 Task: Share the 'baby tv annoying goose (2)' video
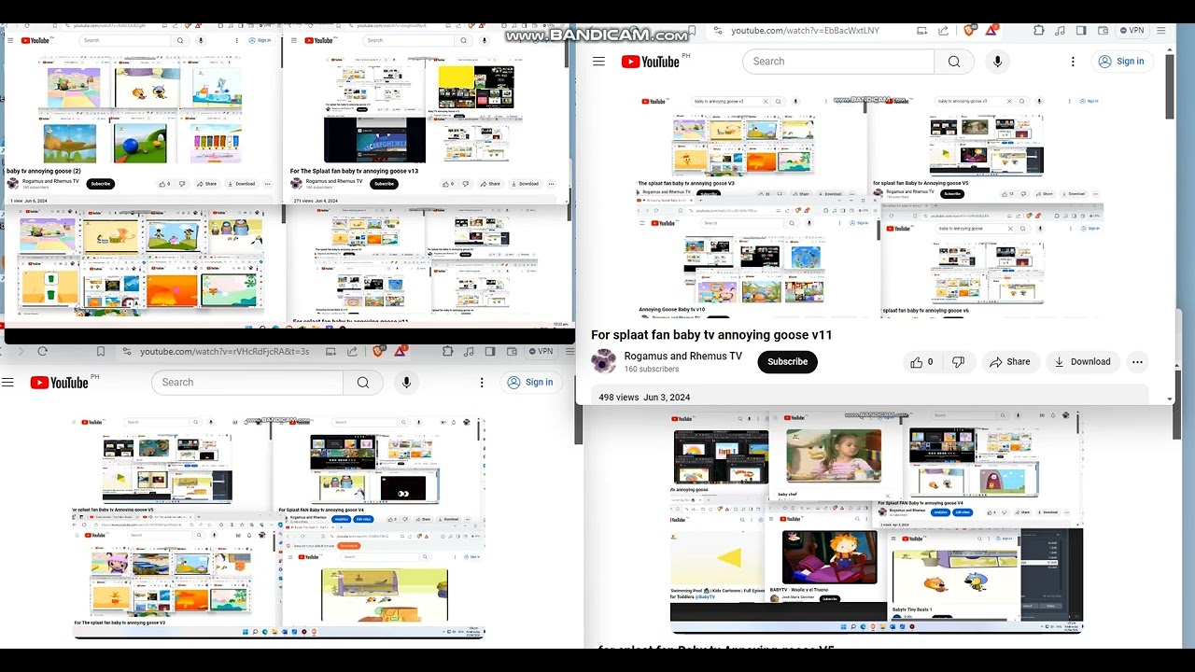(206, 184)
